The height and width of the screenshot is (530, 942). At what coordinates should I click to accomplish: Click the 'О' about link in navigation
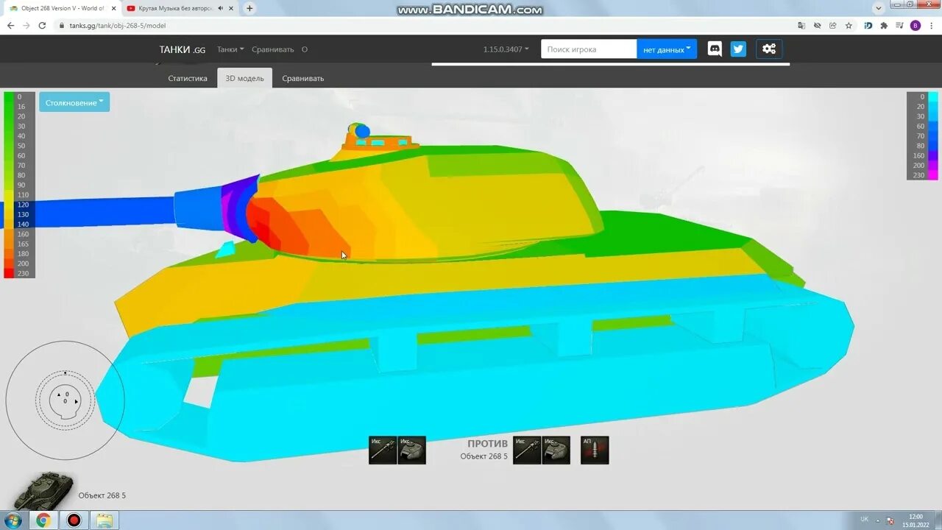[305, 49]
